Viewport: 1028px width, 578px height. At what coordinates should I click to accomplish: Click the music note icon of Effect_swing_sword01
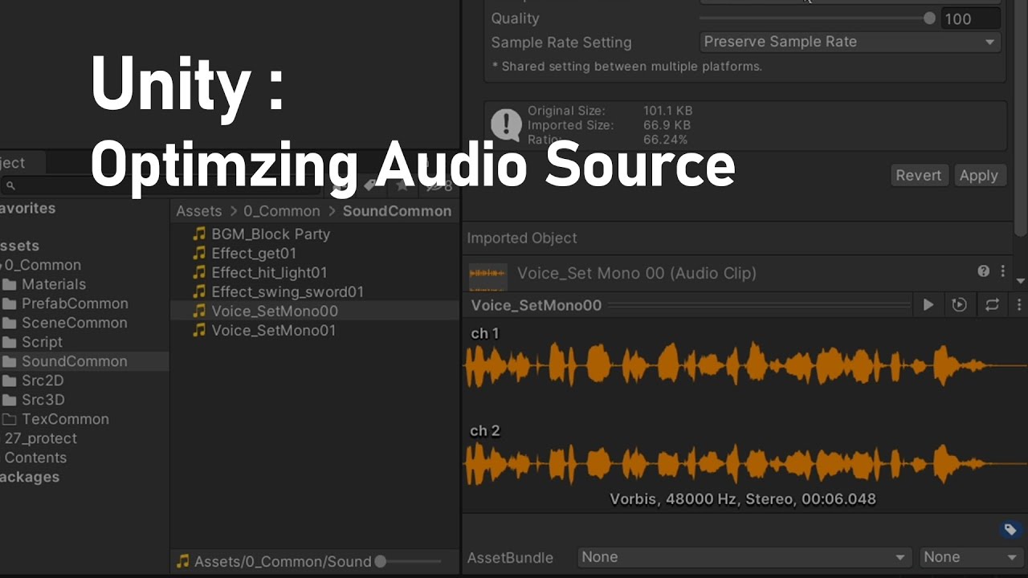[x=199, y=291]
